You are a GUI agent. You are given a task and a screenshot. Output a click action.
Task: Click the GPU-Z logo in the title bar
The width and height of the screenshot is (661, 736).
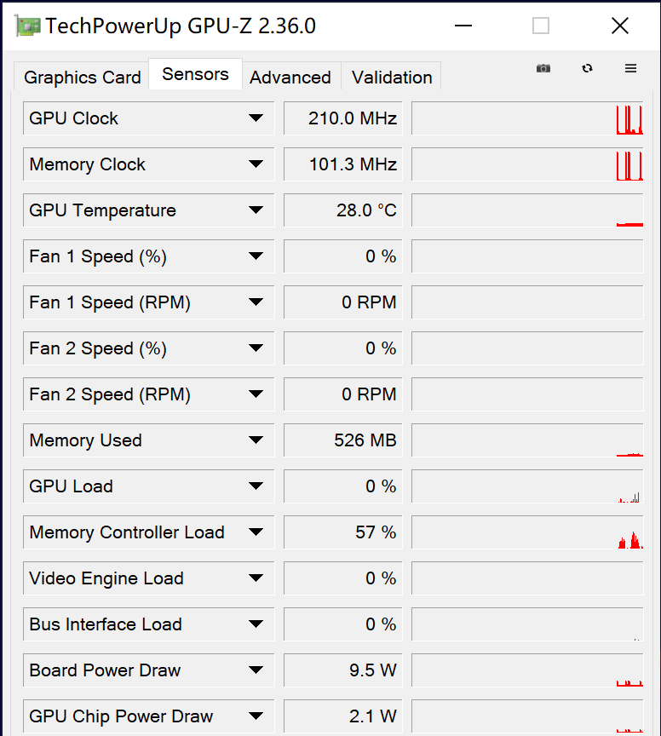tap(26, 26)
